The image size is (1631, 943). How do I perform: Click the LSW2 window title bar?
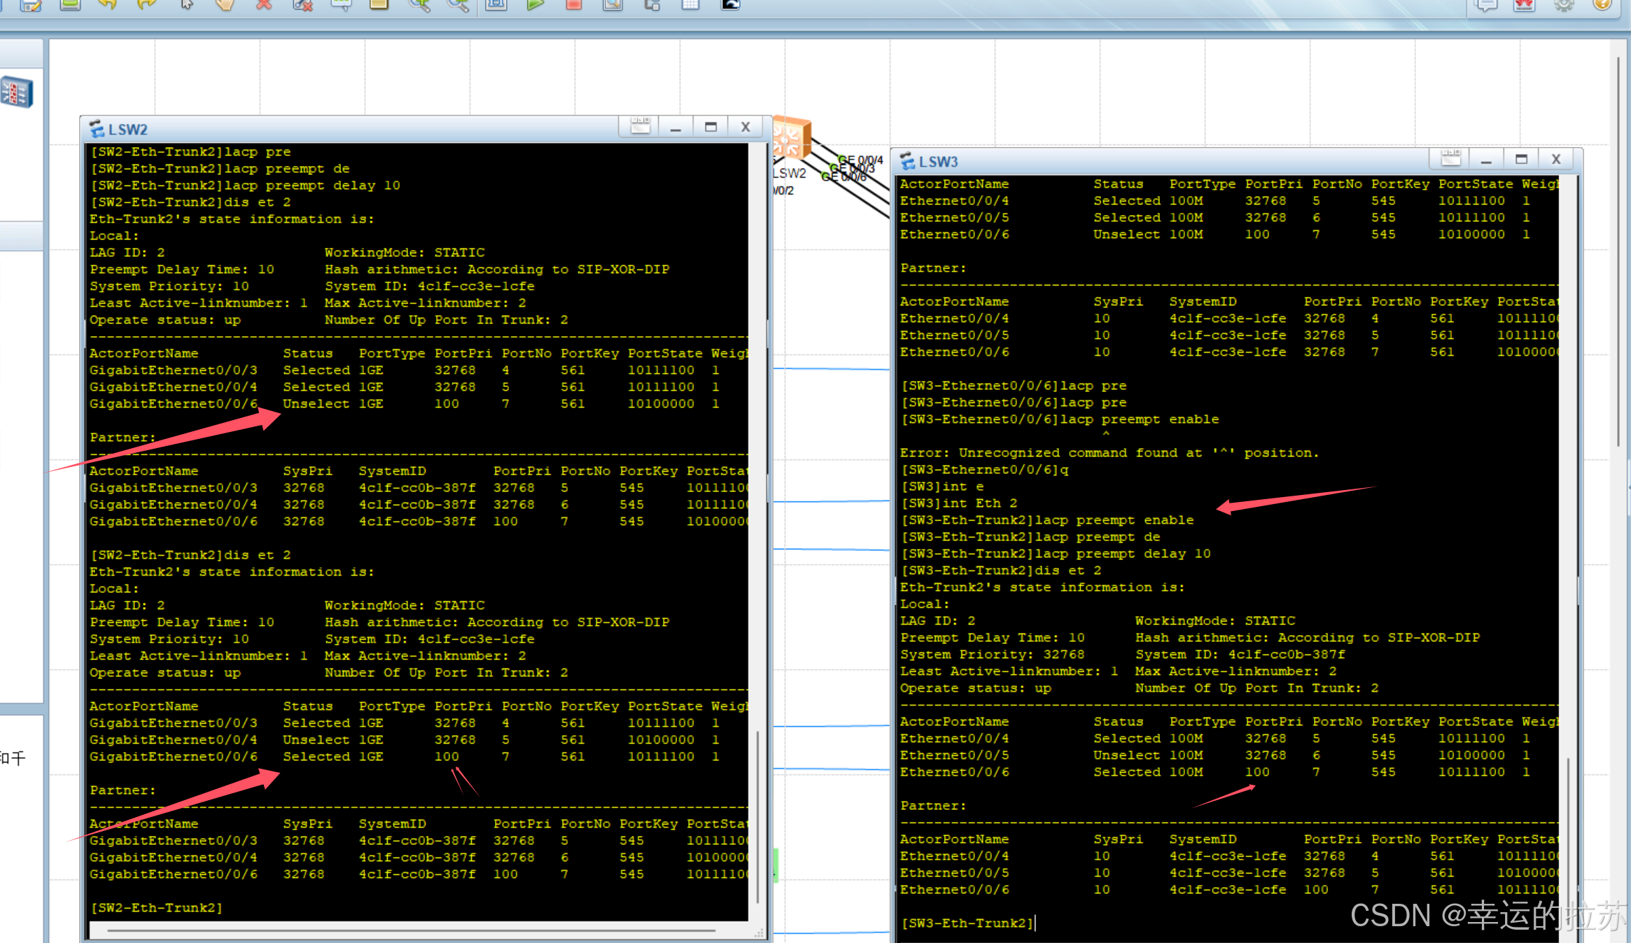(350, 129)
